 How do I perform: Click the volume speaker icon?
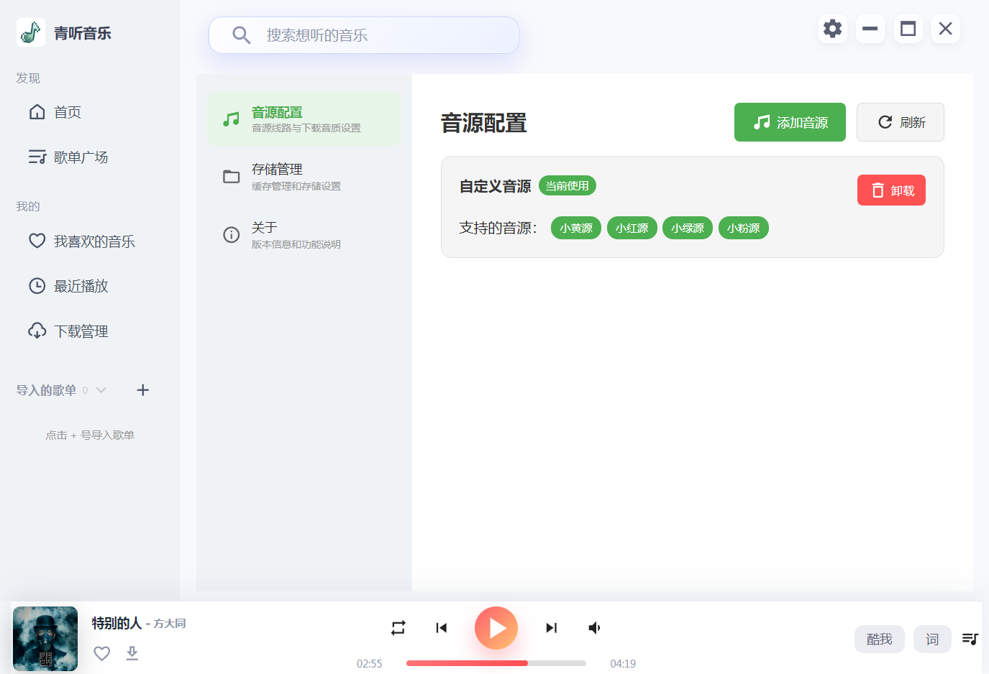pos(594,628)
